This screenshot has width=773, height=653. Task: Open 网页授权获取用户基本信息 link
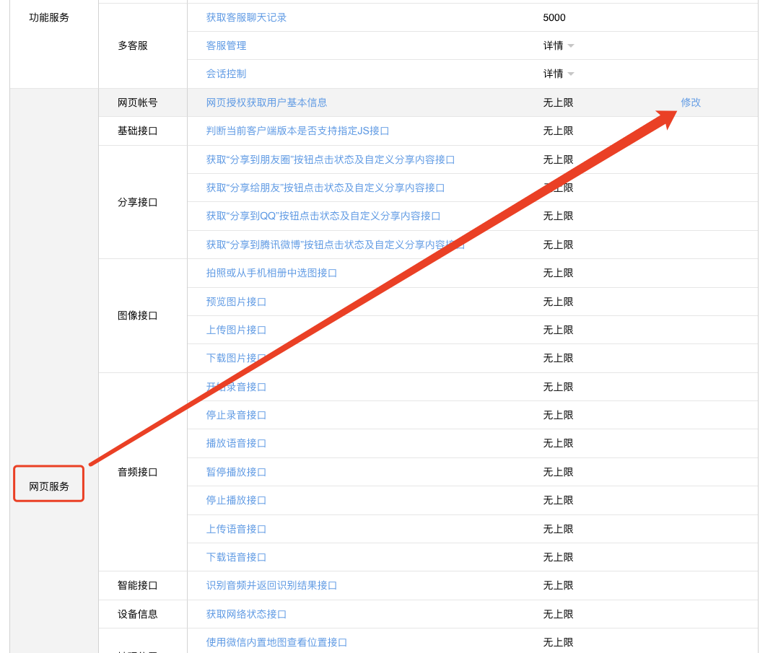click(266, 102)
